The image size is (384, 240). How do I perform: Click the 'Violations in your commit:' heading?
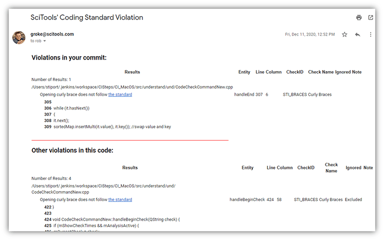point(69,58)
